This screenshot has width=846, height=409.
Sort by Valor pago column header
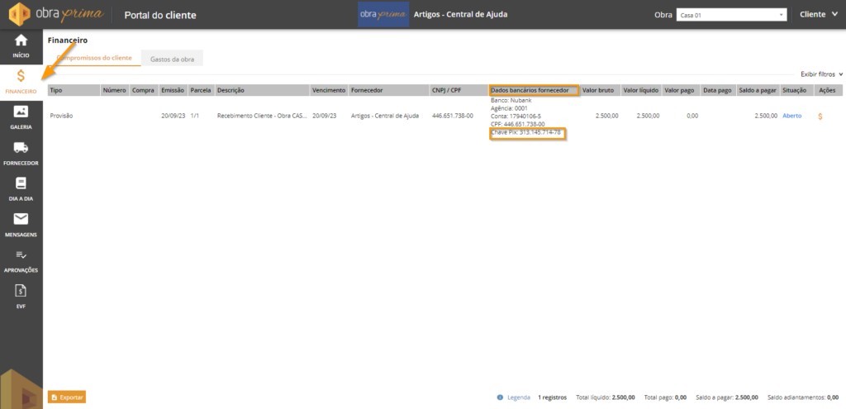pos(681,91)
